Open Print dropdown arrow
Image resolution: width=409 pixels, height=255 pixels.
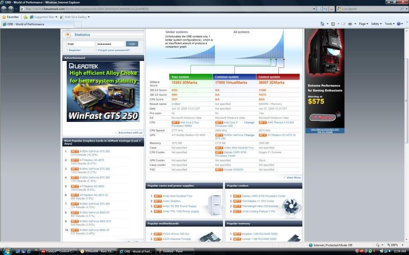355,24
